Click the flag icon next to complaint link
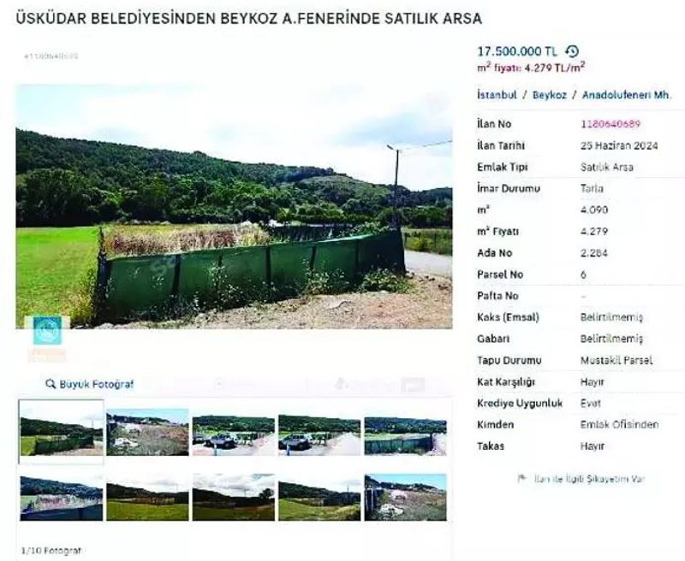Viewport: 685px width, 561px height. pyautogui.click(x=521, y=479)
